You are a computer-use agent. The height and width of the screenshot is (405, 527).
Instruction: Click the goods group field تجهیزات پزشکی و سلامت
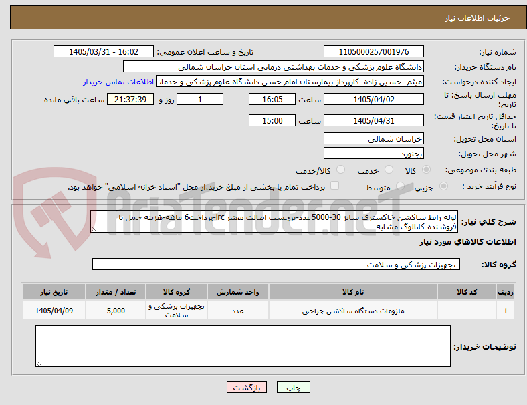(276, 264)
